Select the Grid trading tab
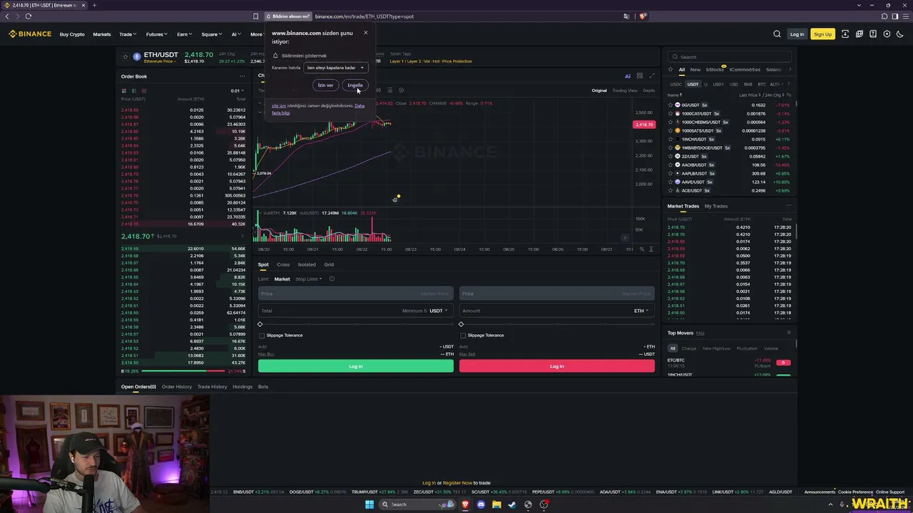 329,264
